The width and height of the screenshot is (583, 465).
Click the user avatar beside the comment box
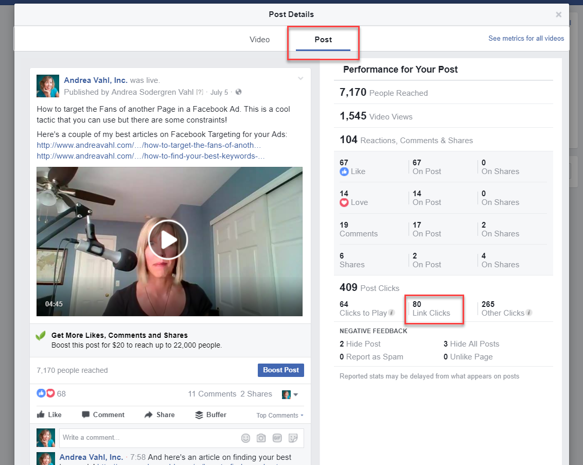(x=46, y=438)
